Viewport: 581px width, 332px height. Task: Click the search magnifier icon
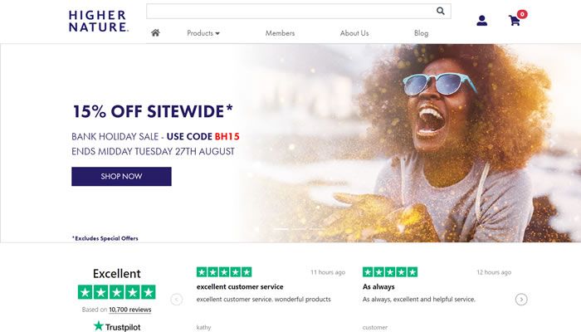(441, 12)
